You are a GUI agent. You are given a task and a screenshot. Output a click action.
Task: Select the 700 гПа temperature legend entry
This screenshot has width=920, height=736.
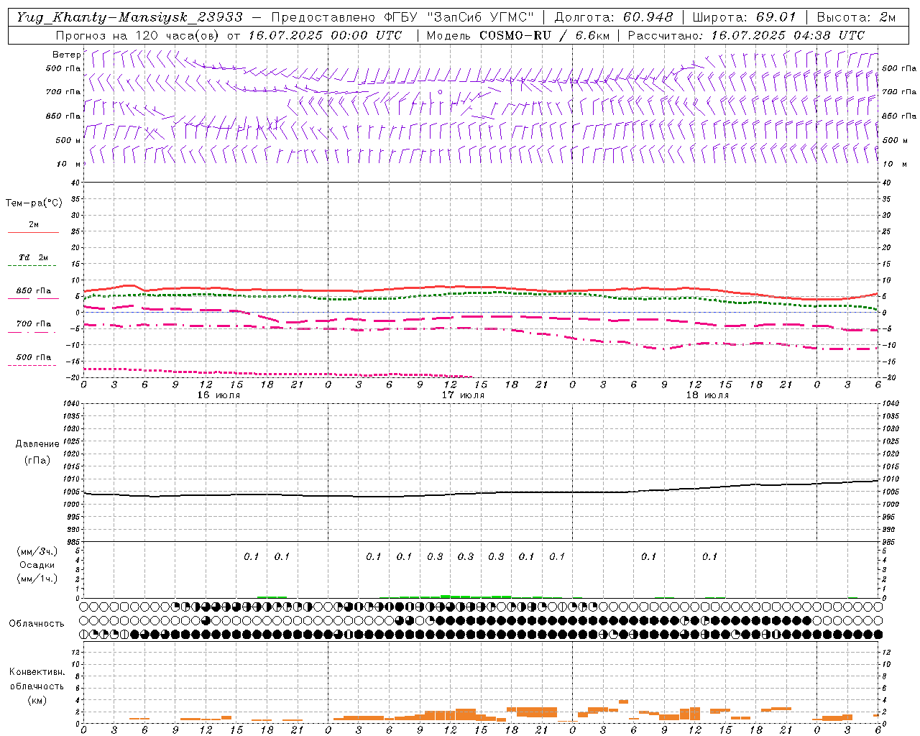pos(34,324)
